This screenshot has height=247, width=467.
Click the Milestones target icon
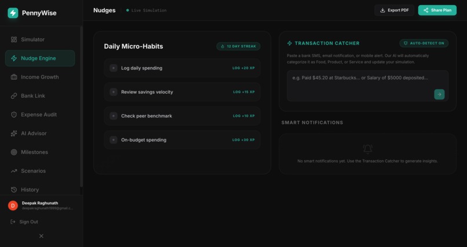coord(14,152)
